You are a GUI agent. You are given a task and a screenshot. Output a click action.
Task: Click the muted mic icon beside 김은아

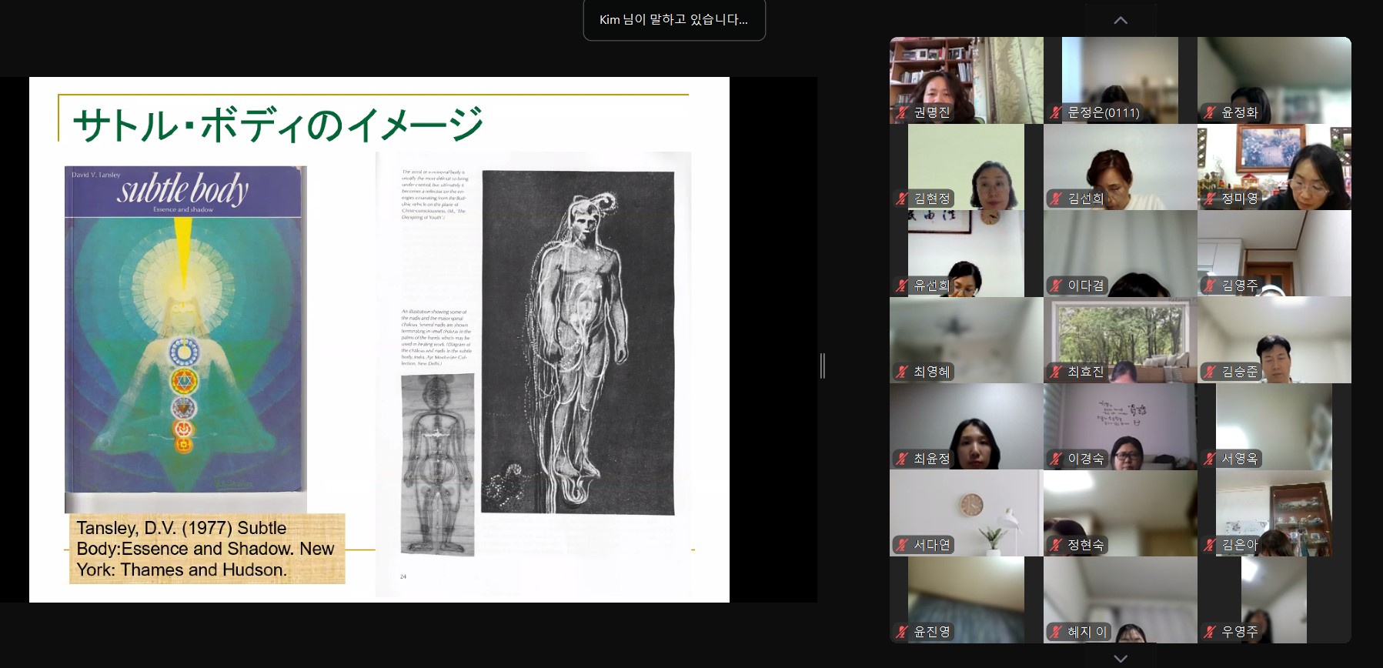[x=1210, y=545]
